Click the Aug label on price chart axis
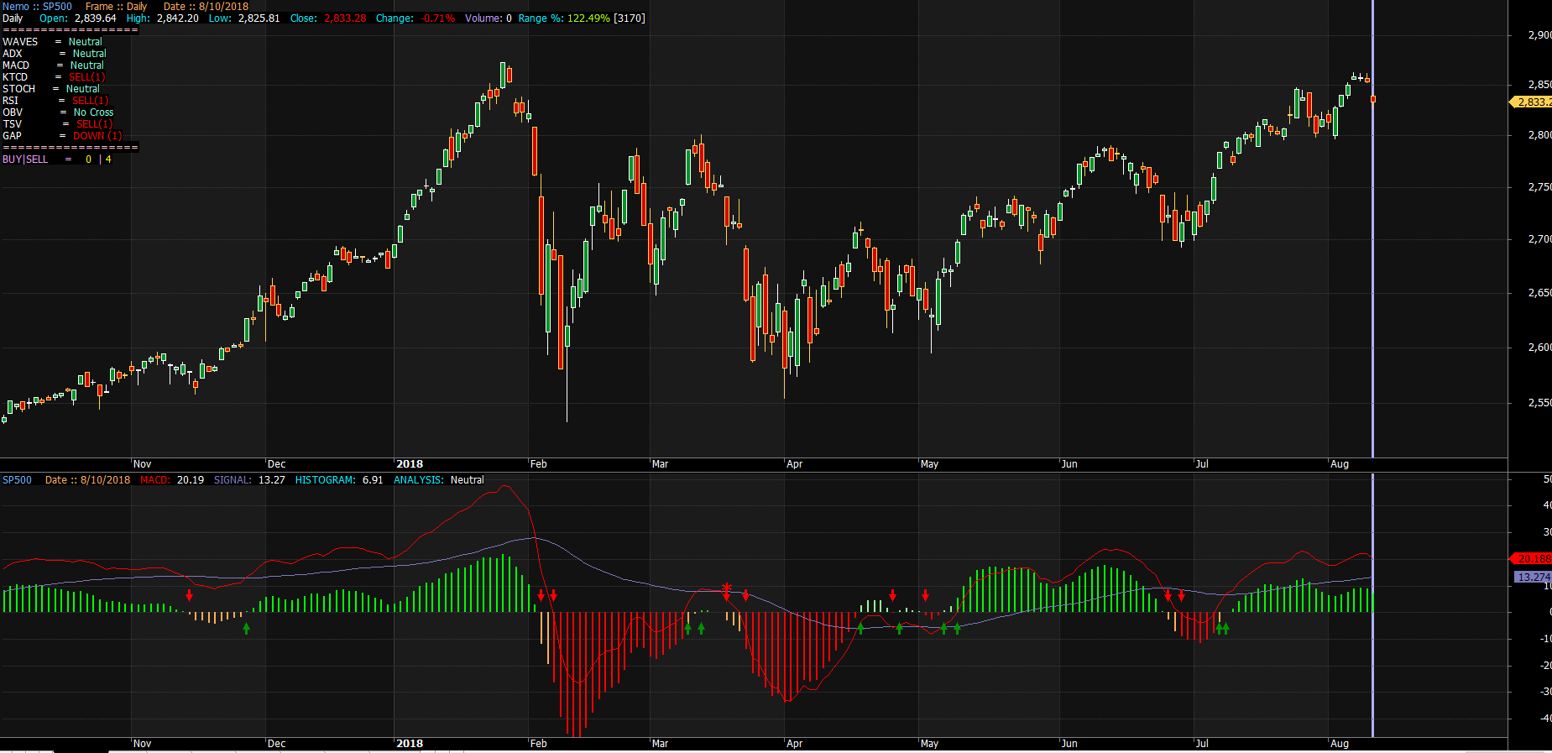Viewport: 1552px width, 753px height. (1340, 463)
